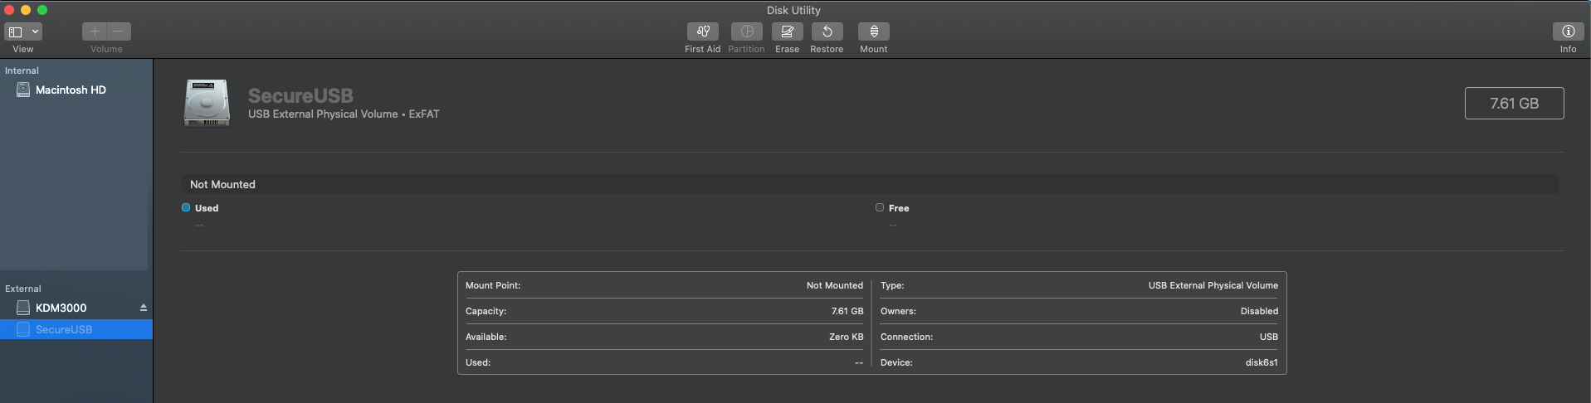
Task: Click the blue Used legend indicator
Action: coord(186,208)
